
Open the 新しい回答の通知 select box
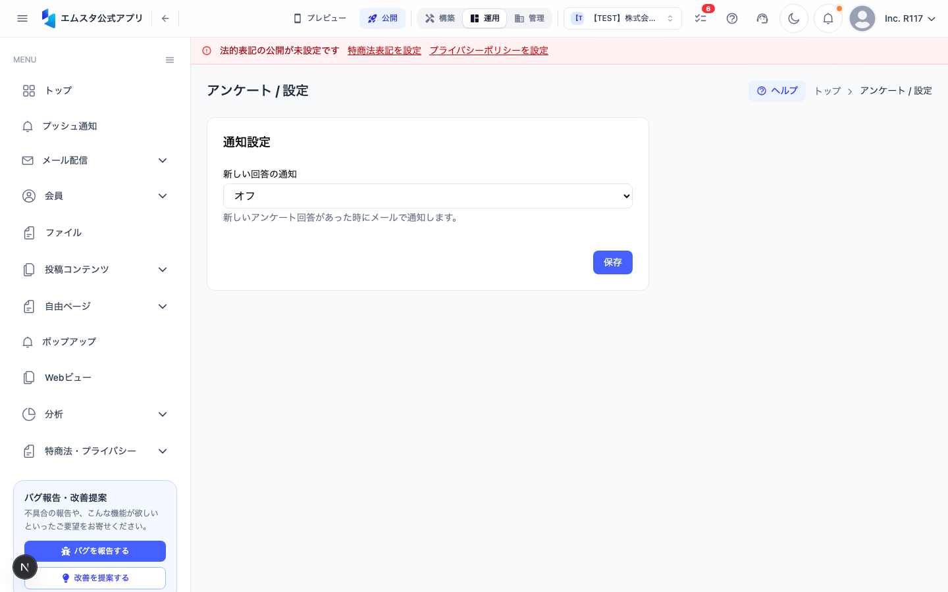[428, 196]
